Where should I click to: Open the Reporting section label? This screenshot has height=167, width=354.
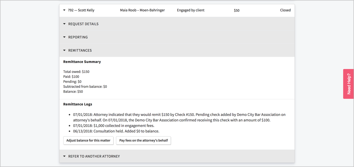click(x=78, y=37)
